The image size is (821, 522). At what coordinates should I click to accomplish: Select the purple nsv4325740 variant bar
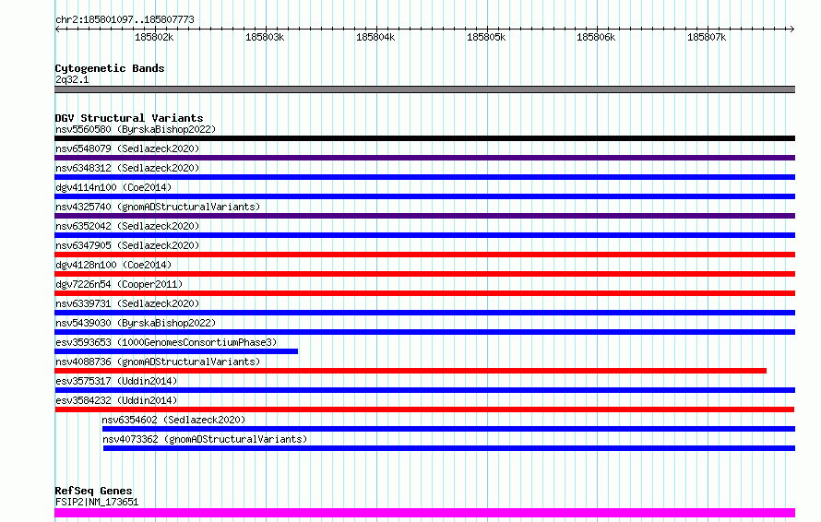(x=424, y=216)
